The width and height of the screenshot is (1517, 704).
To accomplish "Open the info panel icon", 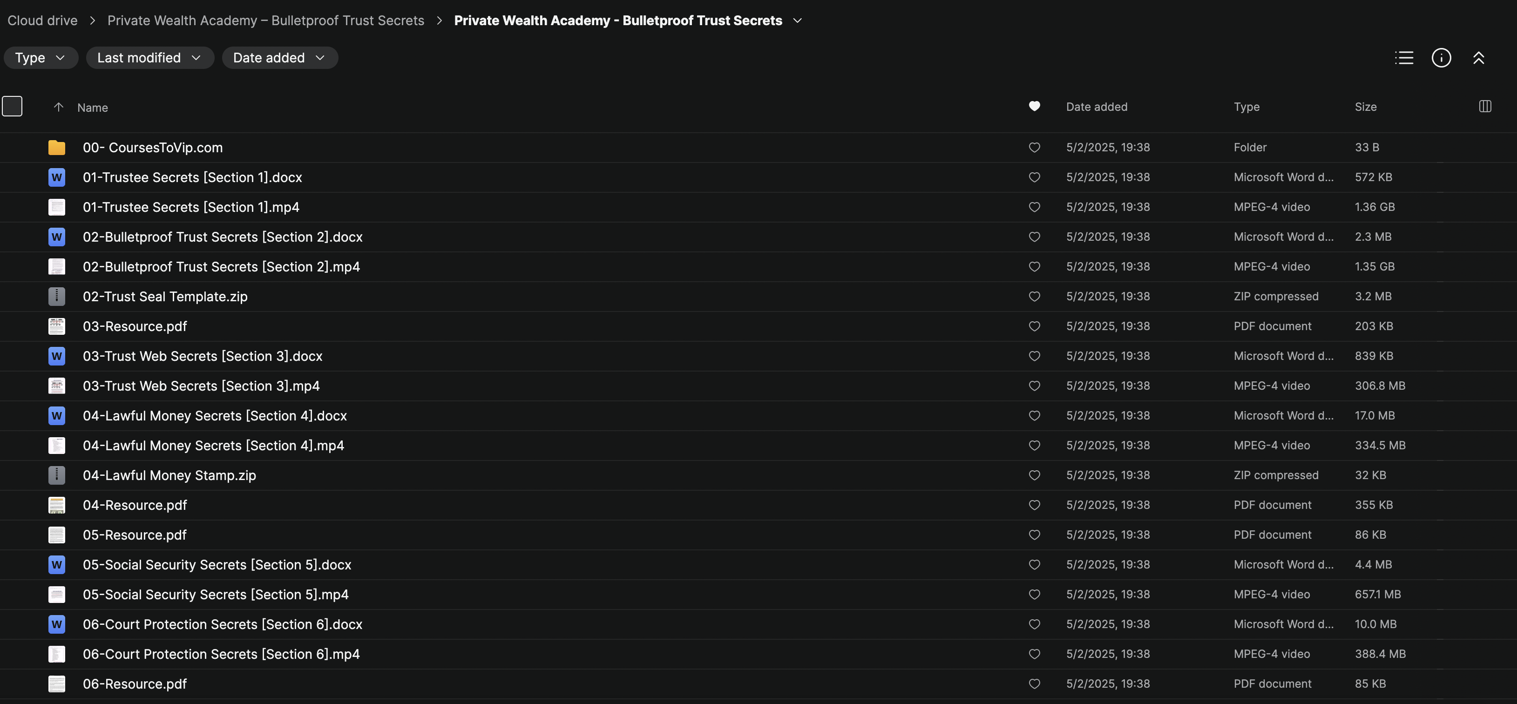I will point(1441,58).
